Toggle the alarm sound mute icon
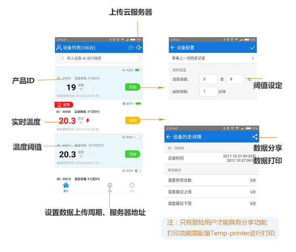Screen dimensions: 296x252 click(139, 48)
